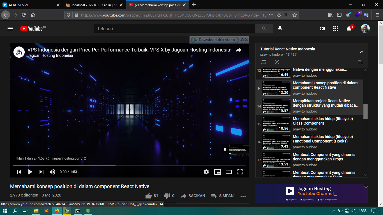Enter fullscreen mode in video player
The width and height of the screenshot is (383, 215).
(x=240, y=172)
